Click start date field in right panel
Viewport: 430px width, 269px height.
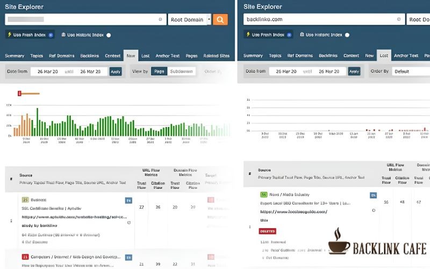pyautogui.click(x=286, y=72)
